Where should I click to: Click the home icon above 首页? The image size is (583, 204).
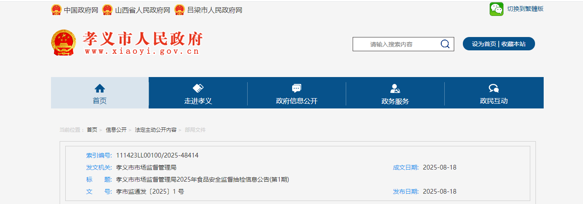[100, 88]
